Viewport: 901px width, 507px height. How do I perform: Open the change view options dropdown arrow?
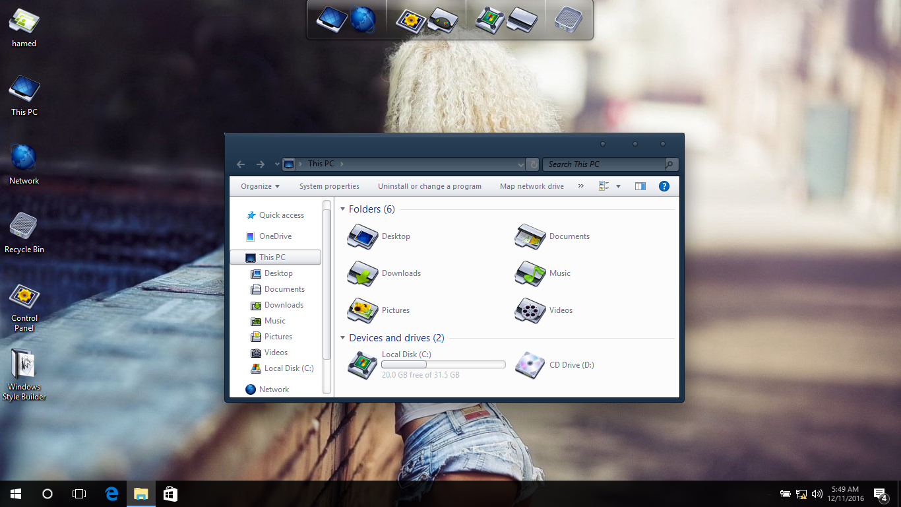[618, 186]
